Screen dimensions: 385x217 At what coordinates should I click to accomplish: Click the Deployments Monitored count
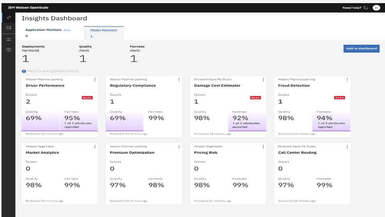tap(25, 59)
